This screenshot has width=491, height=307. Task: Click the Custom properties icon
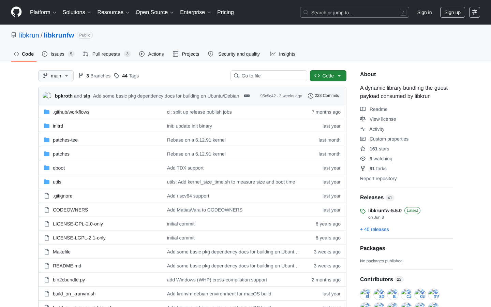click(x=363, y=139)
